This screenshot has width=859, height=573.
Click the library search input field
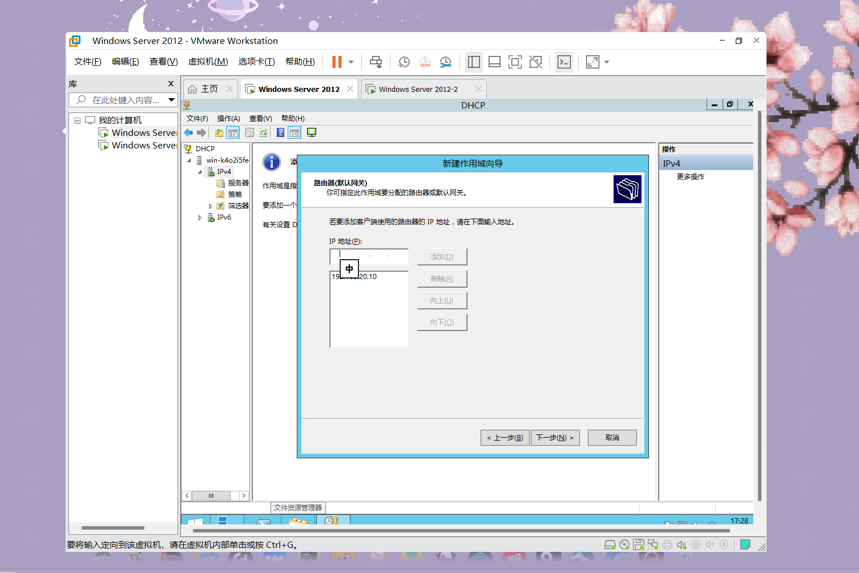pyautogui.click(x=119, y=100)
